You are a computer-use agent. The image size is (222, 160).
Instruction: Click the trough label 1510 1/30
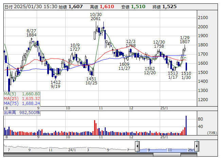pos(186,76)
